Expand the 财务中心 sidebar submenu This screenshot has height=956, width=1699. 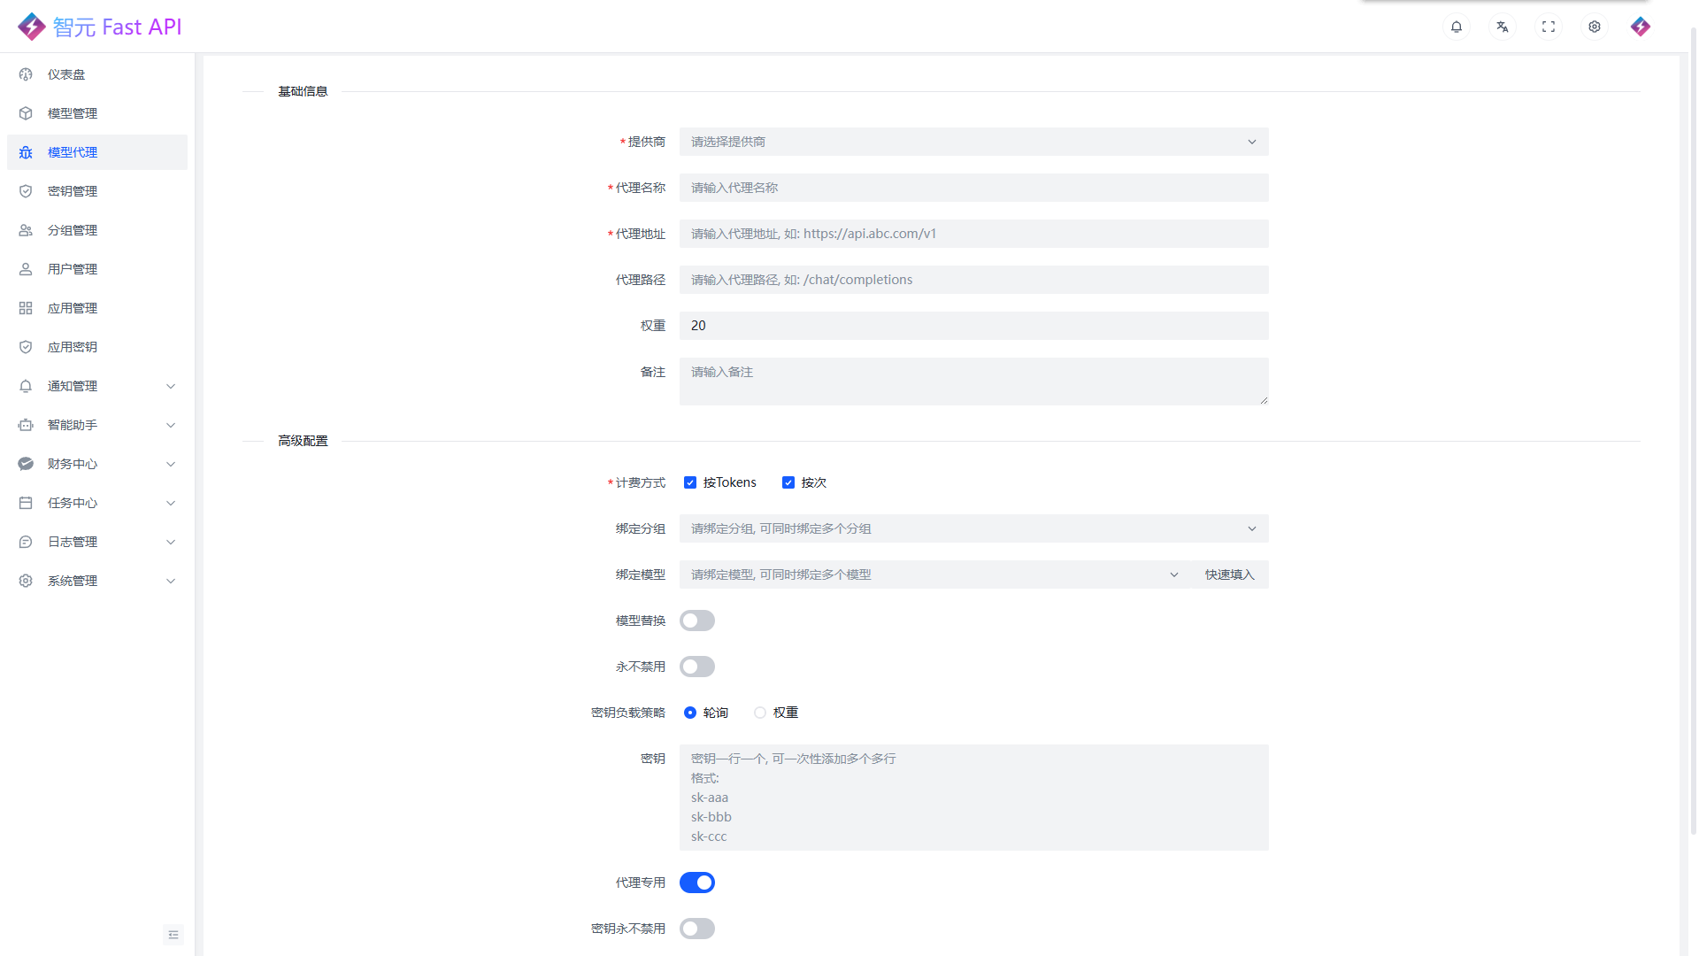(97, 464)
